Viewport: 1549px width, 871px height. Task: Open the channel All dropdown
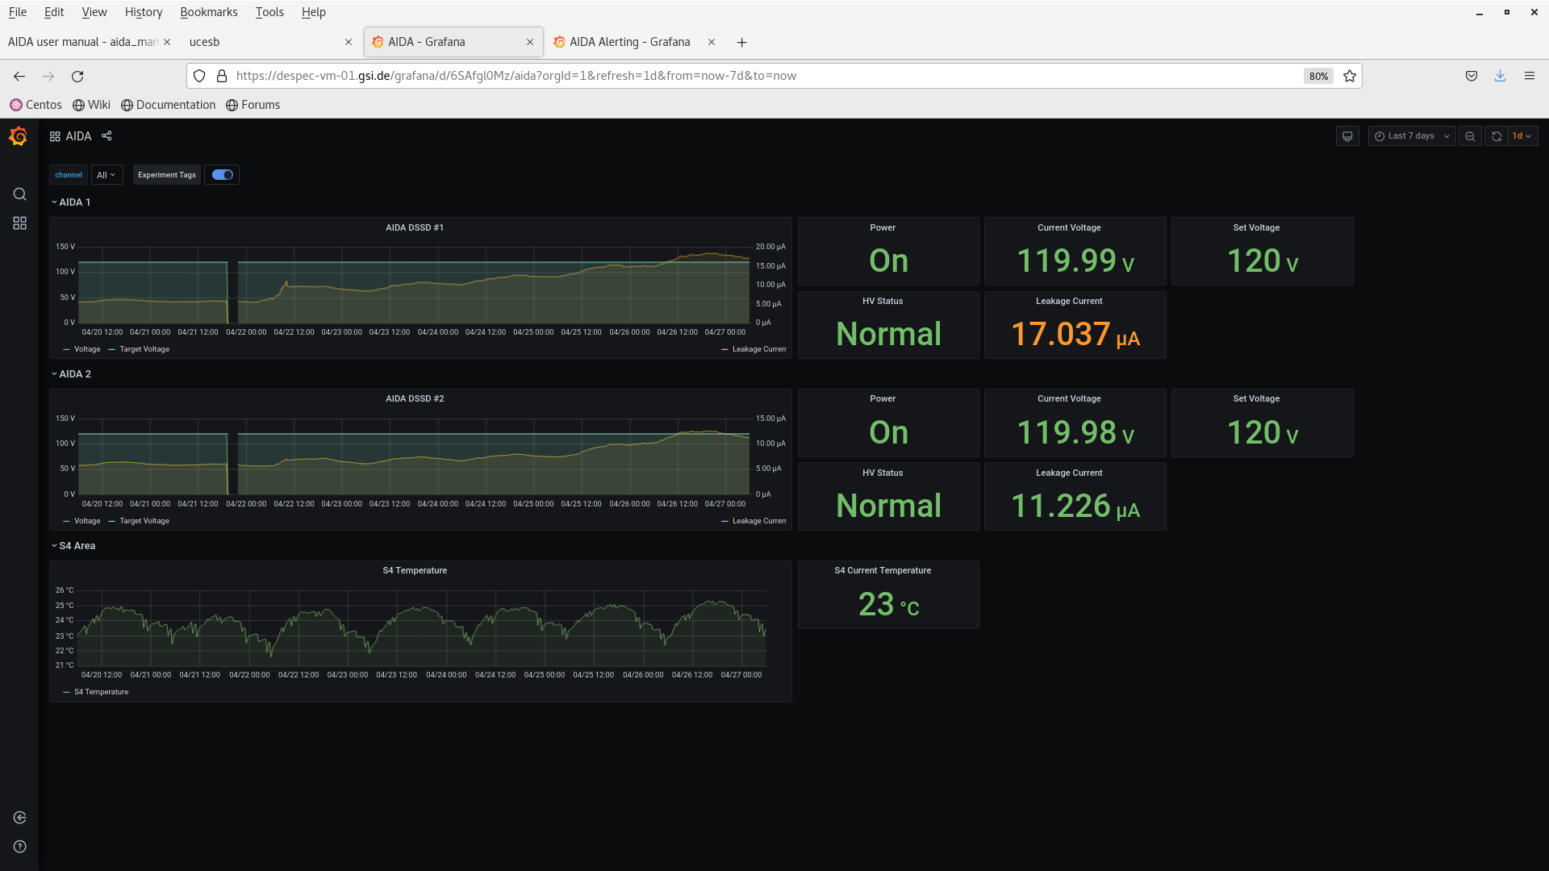tap(106, 175)
